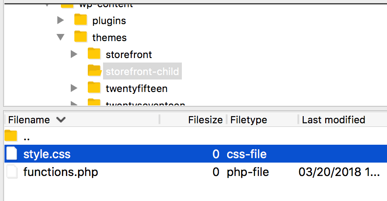The width and height of the screenshot is (387, 201).
Task: Select the storefront-child tree item label
Action: (x=142, y=71)
